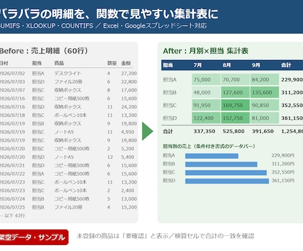Click the 352,550円 data bar label
This screenshot has height=251, width=303.
pyautogui.click(x=283, y=172)
